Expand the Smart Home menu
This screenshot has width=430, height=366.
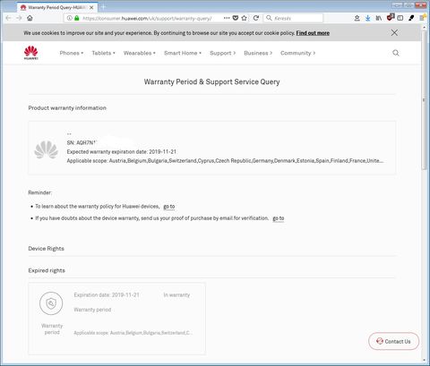(x=183, y=53)
